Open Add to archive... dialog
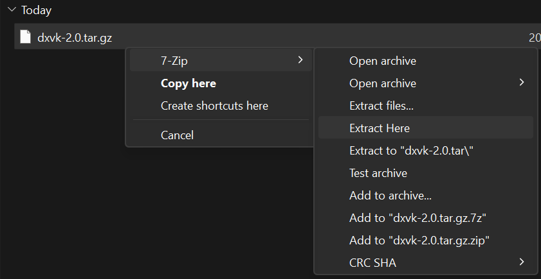Screen dimensions: 541x279 390,196
